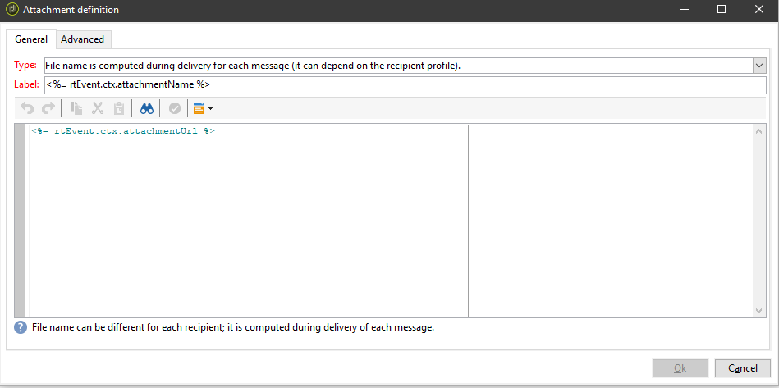Select the General tab
Screen dimensions: 779x388
31,39
